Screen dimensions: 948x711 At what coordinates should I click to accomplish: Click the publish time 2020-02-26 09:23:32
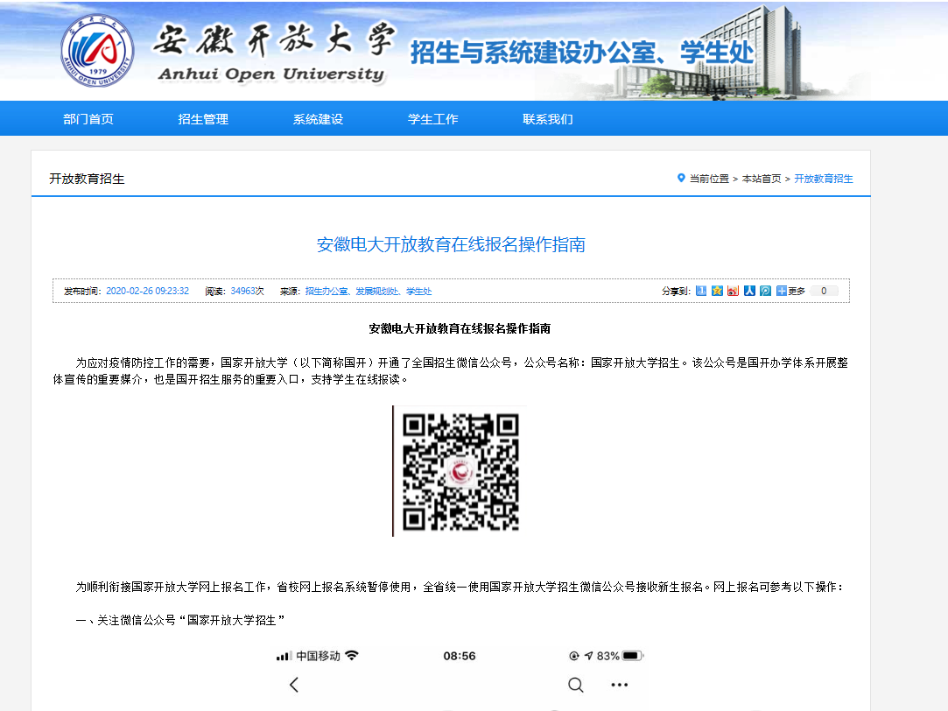coord(148,291)
